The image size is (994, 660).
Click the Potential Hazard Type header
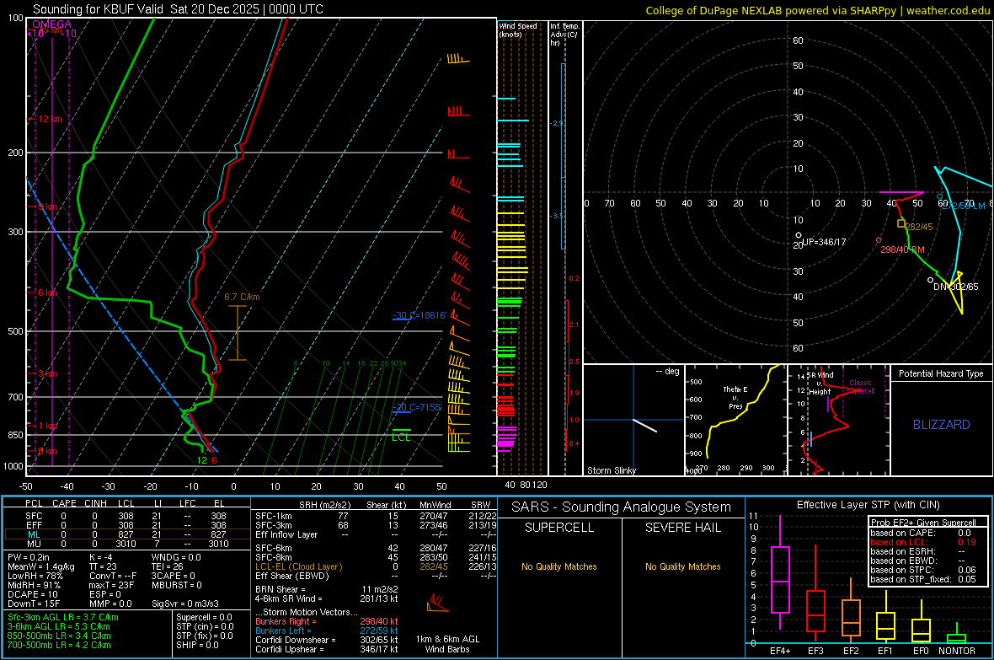[941, 373]
